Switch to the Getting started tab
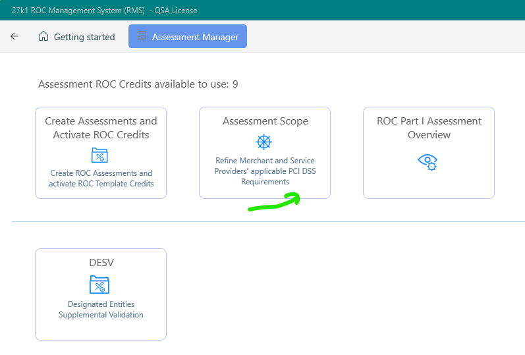The height and width of the screenshot is (355, 525). coord(84,37)
